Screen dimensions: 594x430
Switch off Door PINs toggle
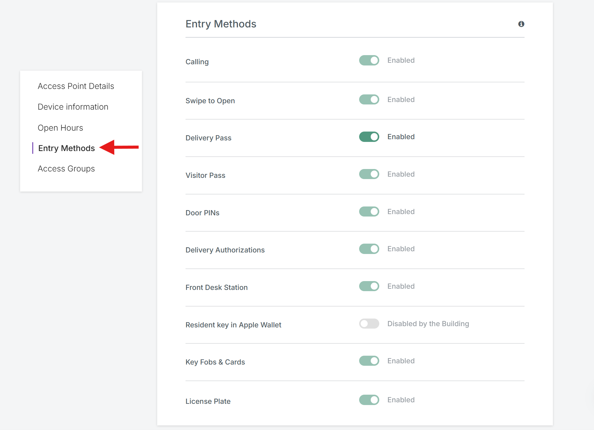tap(369, 212)
